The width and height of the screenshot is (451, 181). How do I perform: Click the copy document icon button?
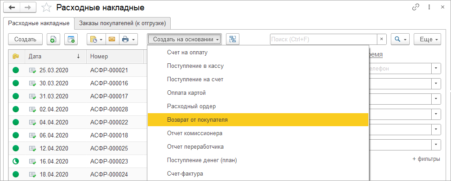[53, 40]
